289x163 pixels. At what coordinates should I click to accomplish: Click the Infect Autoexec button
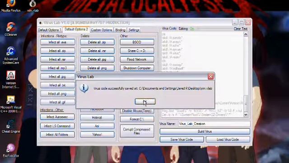pos(57,117)
